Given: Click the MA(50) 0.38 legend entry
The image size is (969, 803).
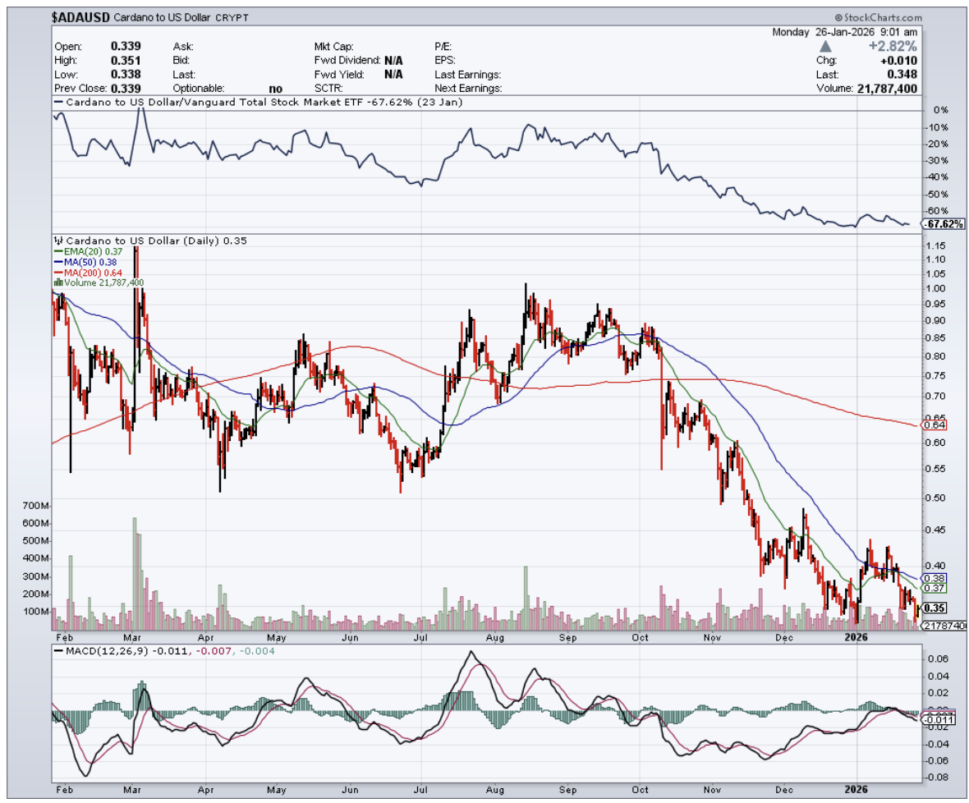Looking at the screenshot, I should (90, 263).
